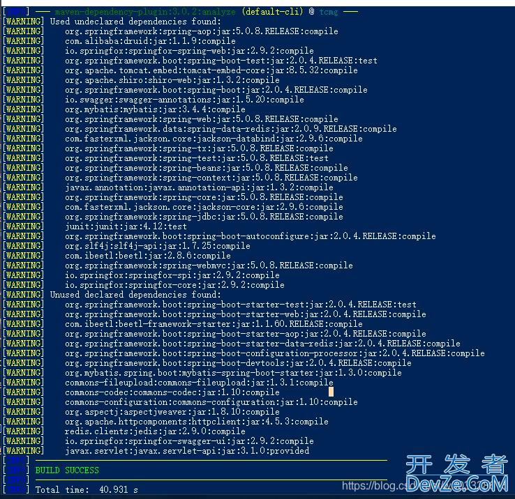The image size is (515, 499).
Task: Select the spring-boot-autoconfigure:jar:2.0.4.RELEASE line
Action: [x=251, y=236]
